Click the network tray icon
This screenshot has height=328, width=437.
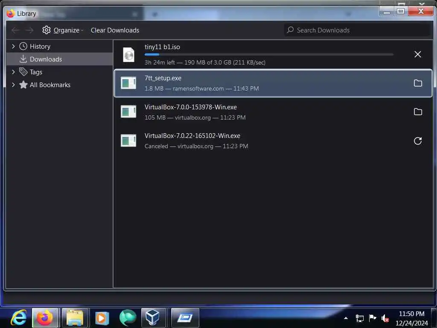click(360, 318)
